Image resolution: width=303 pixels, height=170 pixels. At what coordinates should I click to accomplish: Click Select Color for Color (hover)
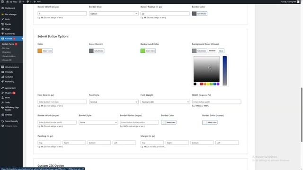[97, 51]
